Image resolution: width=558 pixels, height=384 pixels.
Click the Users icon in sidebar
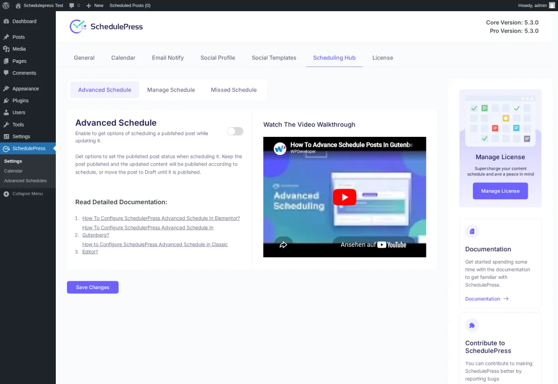[x=6, y=113]
